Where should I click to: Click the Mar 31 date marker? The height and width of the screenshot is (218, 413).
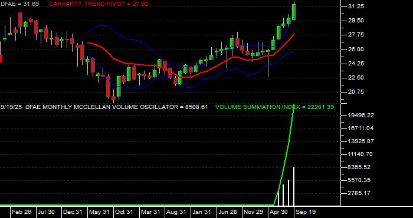[150, 212]
